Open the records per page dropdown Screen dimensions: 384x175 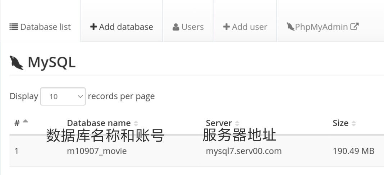pos(63,96)
